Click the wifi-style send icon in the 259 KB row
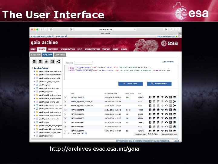Viewport: 218px width, 164px height. [x=162, y=97]
